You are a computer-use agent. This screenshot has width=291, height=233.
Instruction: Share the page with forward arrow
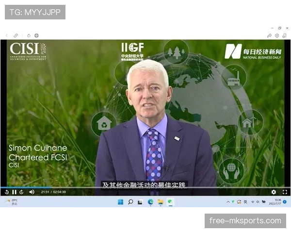269,35
